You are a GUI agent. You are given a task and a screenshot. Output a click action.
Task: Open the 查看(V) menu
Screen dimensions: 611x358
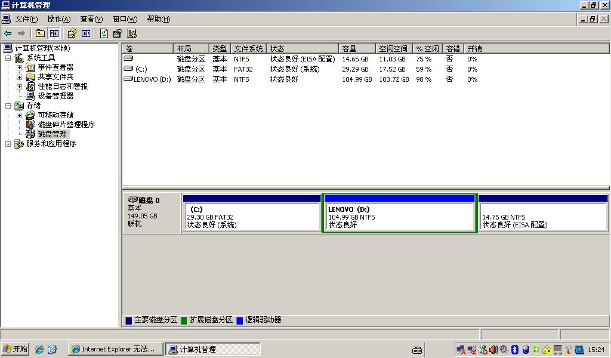tap(91, 19)
